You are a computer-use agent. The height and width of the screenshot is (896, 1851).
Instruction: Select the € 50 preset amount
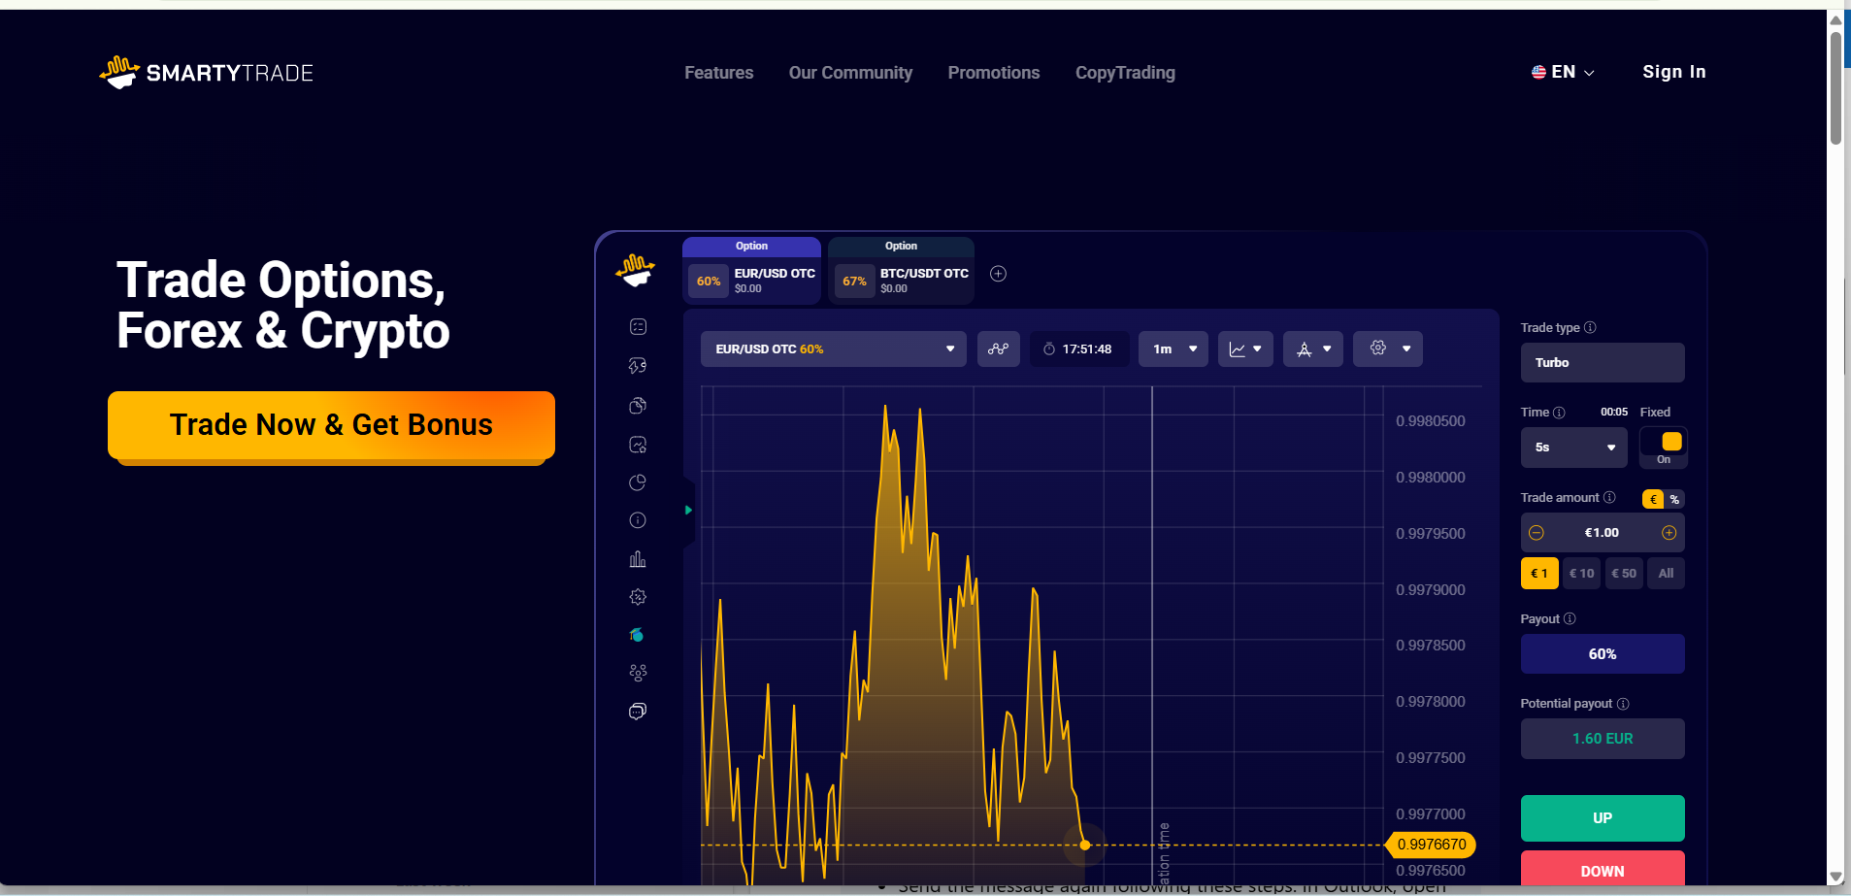pyautogui.click(x=1624, y=573)
